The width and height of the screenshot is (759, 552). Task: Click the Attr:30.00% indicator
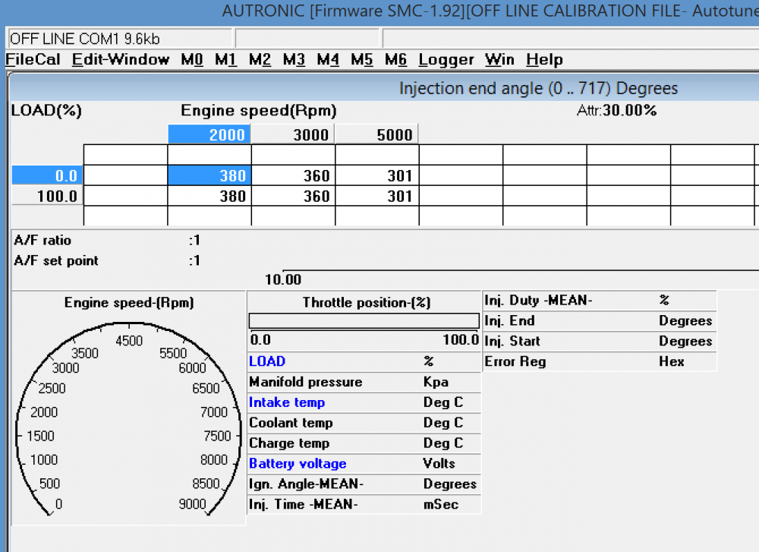pos(616,110)
